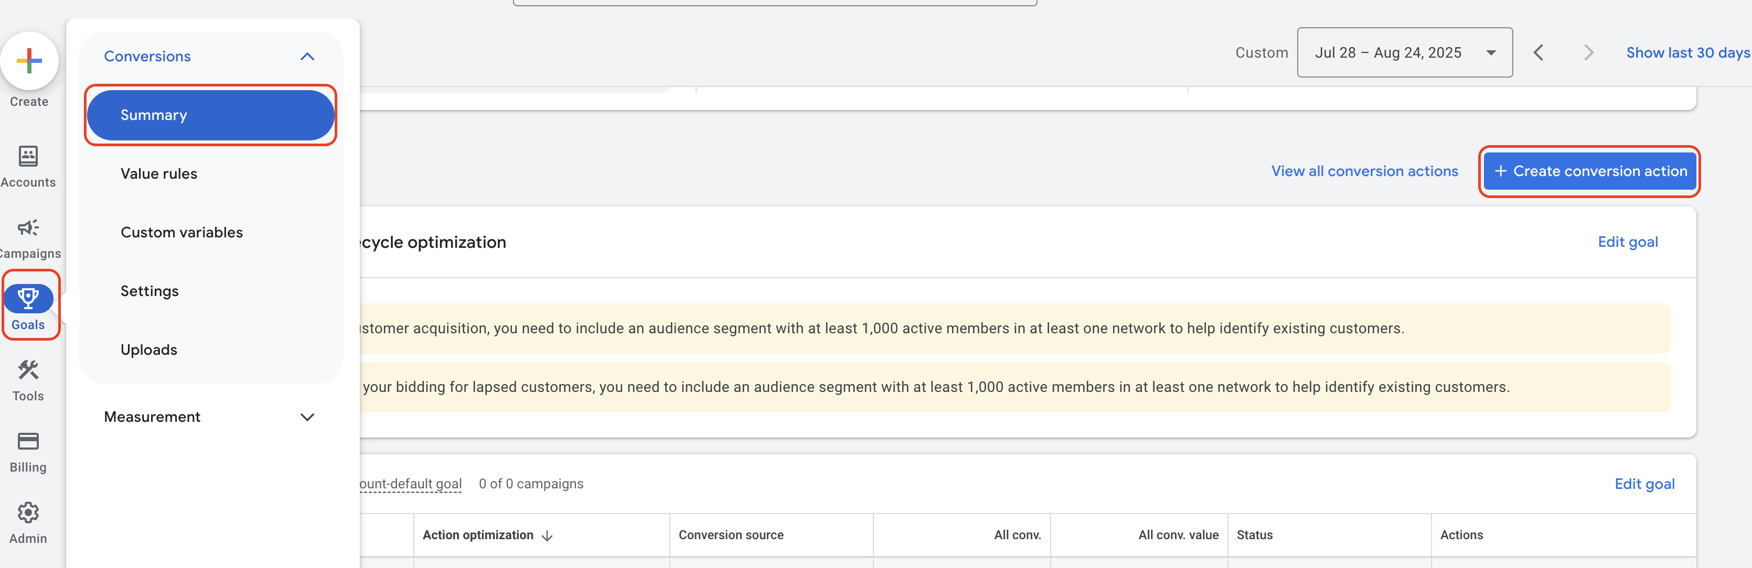Click the colorful Create plus icon

29,61
